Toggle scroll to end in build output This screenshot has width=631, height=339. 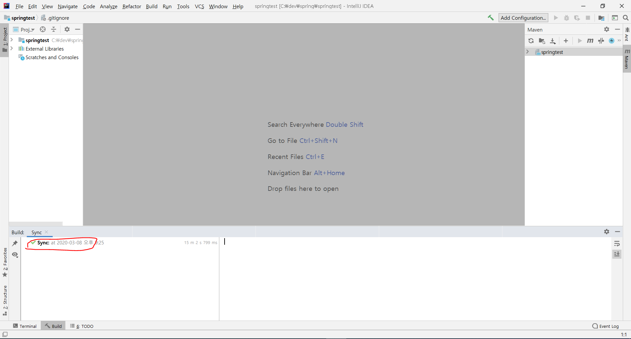pos(617,254)
